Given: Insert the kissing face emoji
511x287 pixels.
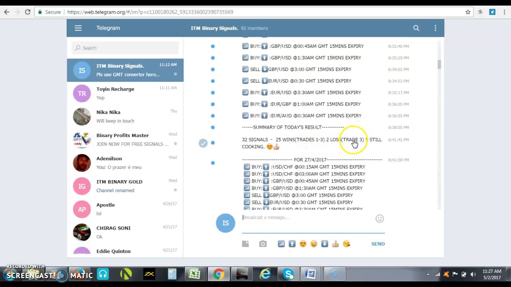Looking at the screenshot, I should coord(346,244).
